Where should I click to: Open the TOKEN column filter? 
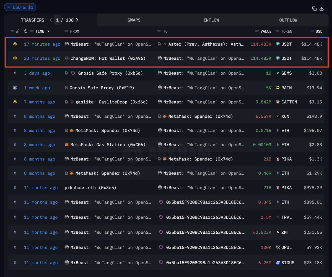[277, 31]
